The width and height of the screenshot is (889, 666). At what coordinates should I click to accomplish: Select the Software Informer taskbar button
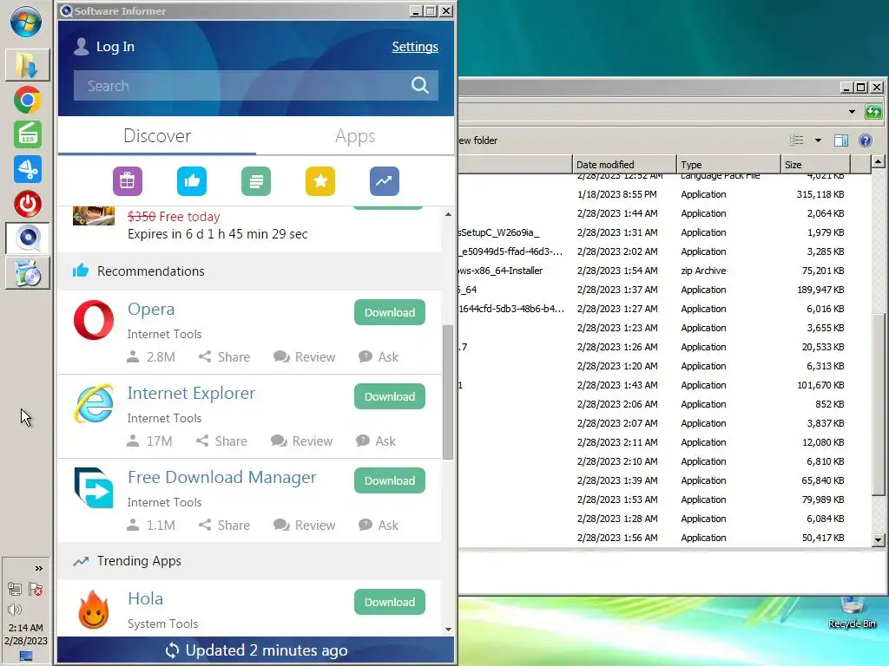pyautogui.click(x=27, y=238)
